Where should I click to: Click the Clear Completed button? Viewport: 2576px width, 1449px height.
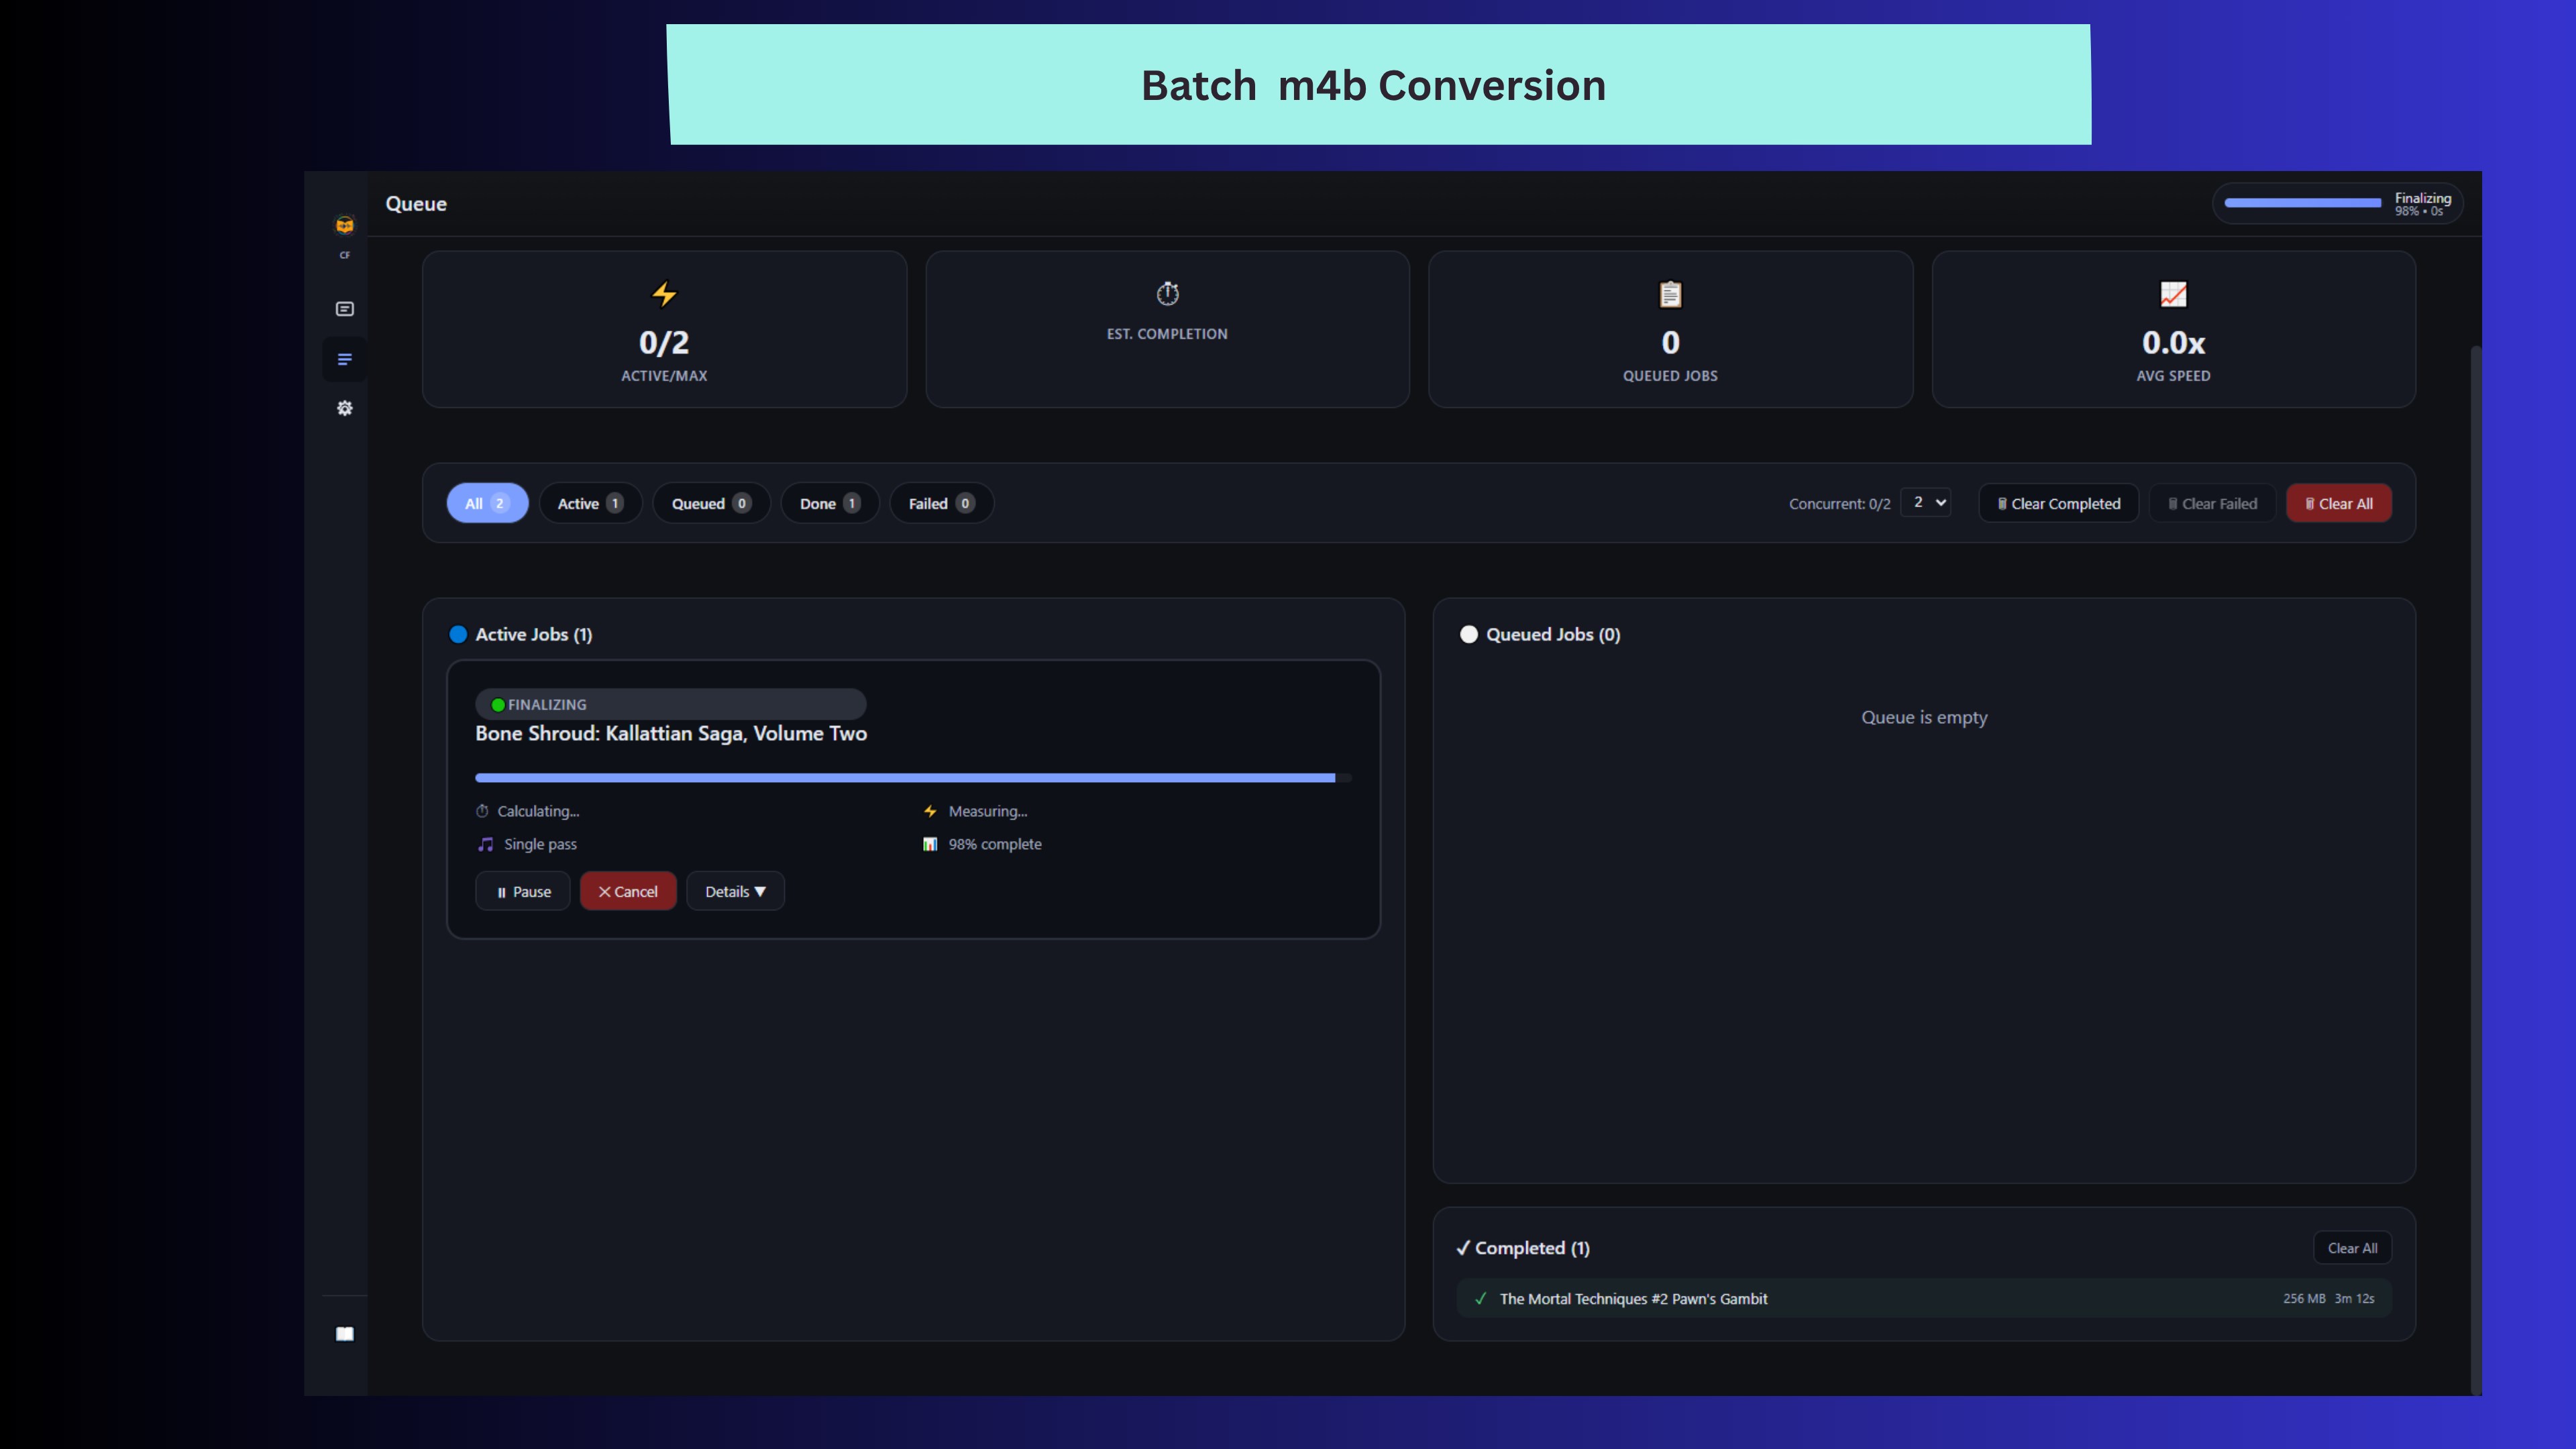pyautogui.click(x=2058, y=503)
